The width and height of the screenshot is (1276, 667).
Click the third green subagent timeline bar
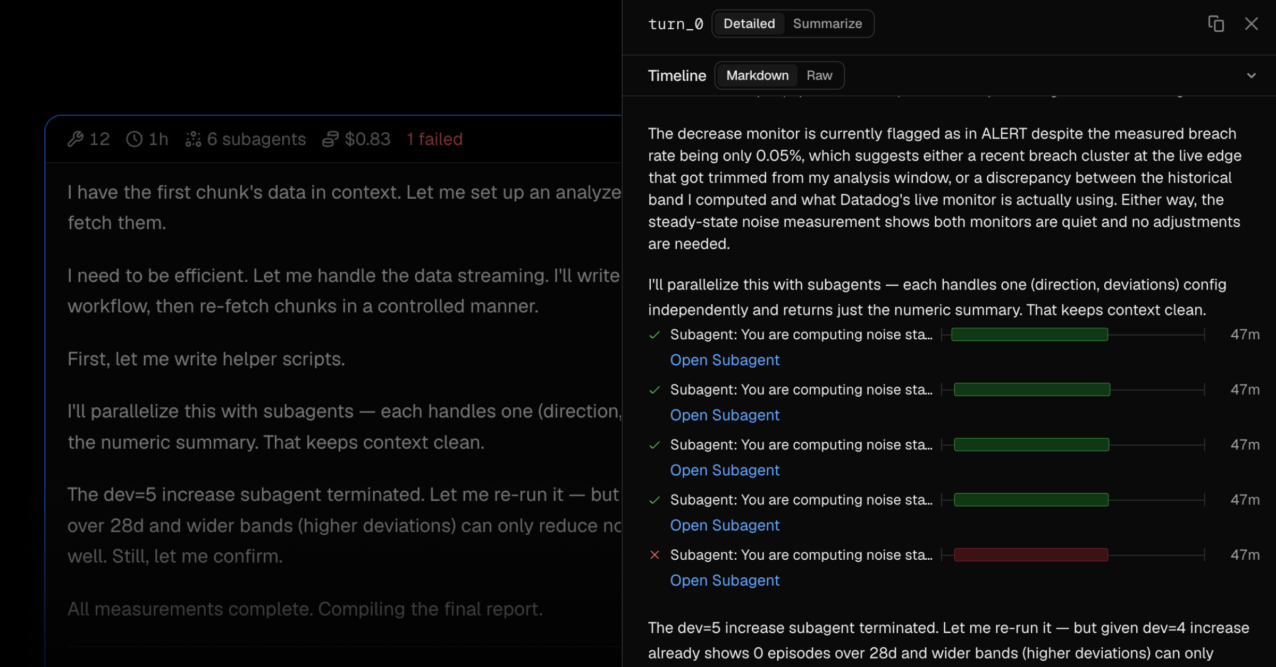point(1031,444)
